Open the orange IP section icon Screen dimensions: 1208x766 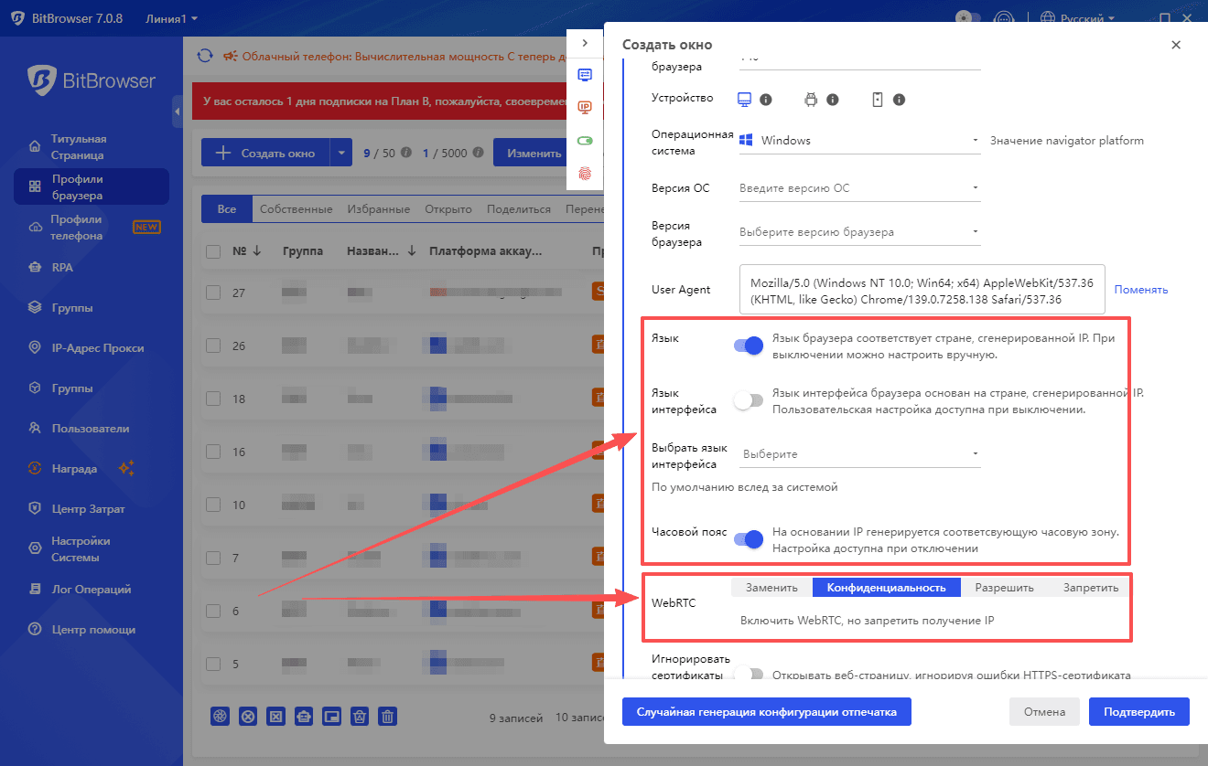pos(585,107)
